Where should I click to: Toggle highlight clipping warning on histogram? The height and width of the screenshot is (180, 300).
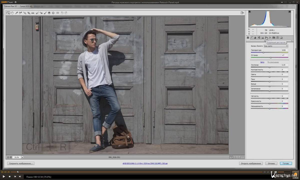tap(290, 12)
